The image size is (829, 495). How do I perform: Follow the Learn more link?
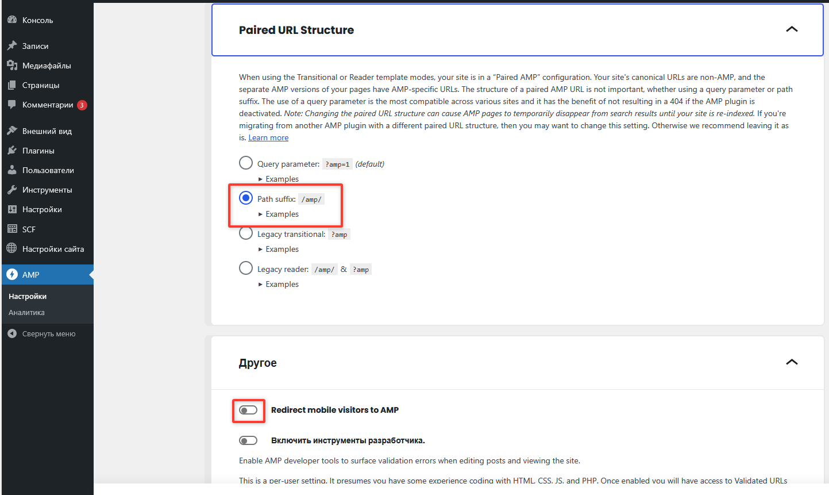[268, 138]
